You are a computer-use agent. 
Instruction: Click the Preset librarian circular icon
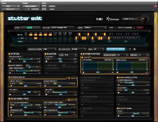tap(39, 3)
